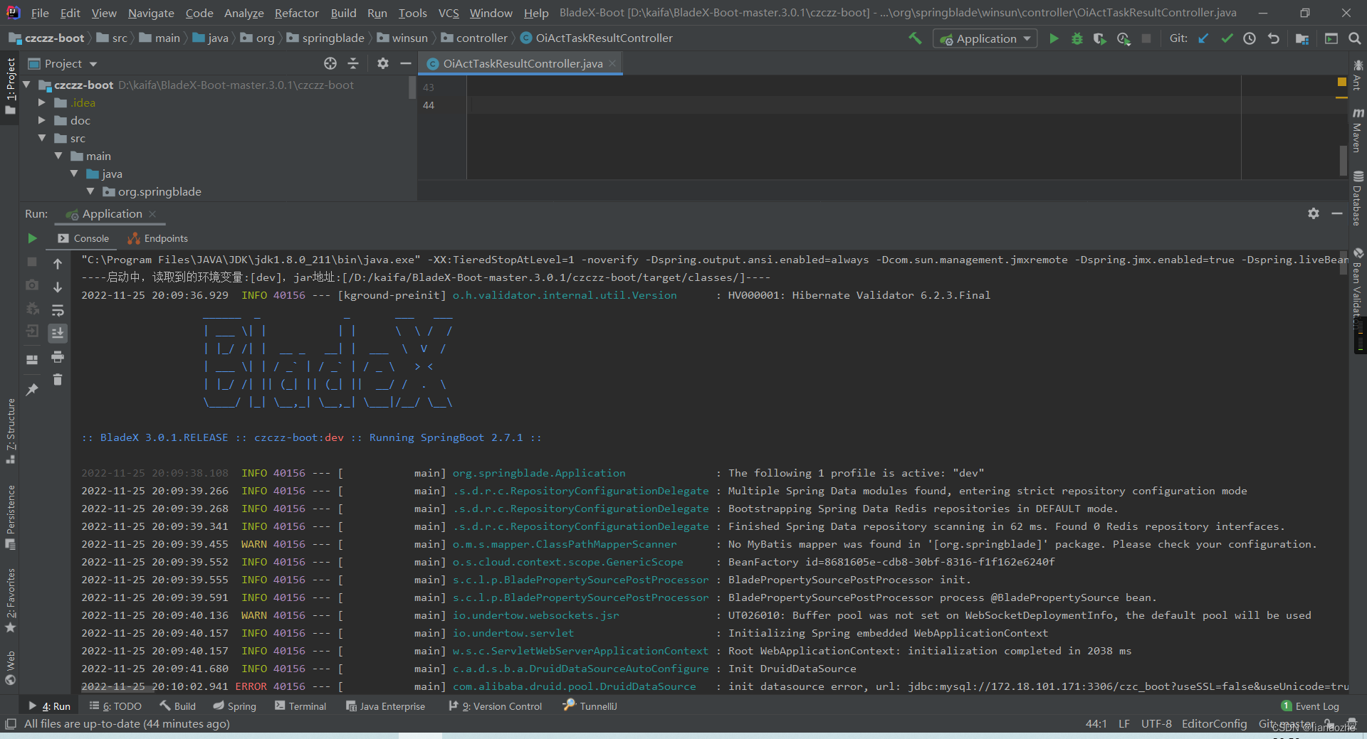1367x739 pixels.
Task: Collapse the src folder
Action: pyautogui.click(x=42, y=138)
